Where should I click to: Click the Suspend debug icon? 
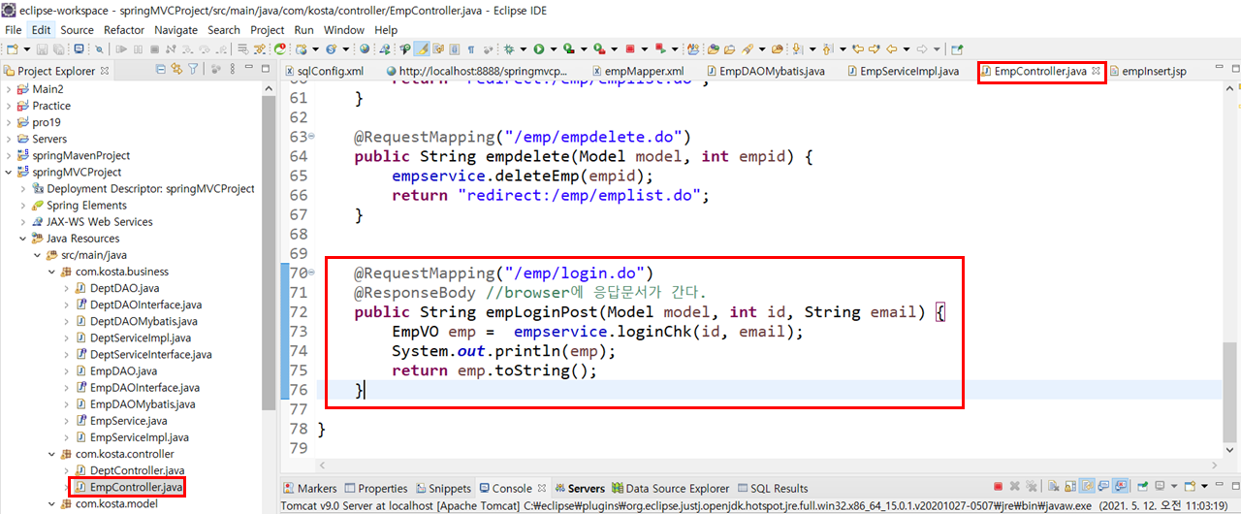tap(138, 48)
